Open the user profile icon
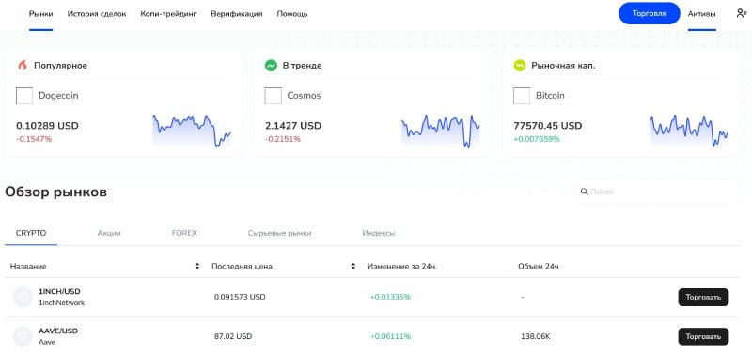752x354 pixels. pyautogui.click(x=742, y=14)
